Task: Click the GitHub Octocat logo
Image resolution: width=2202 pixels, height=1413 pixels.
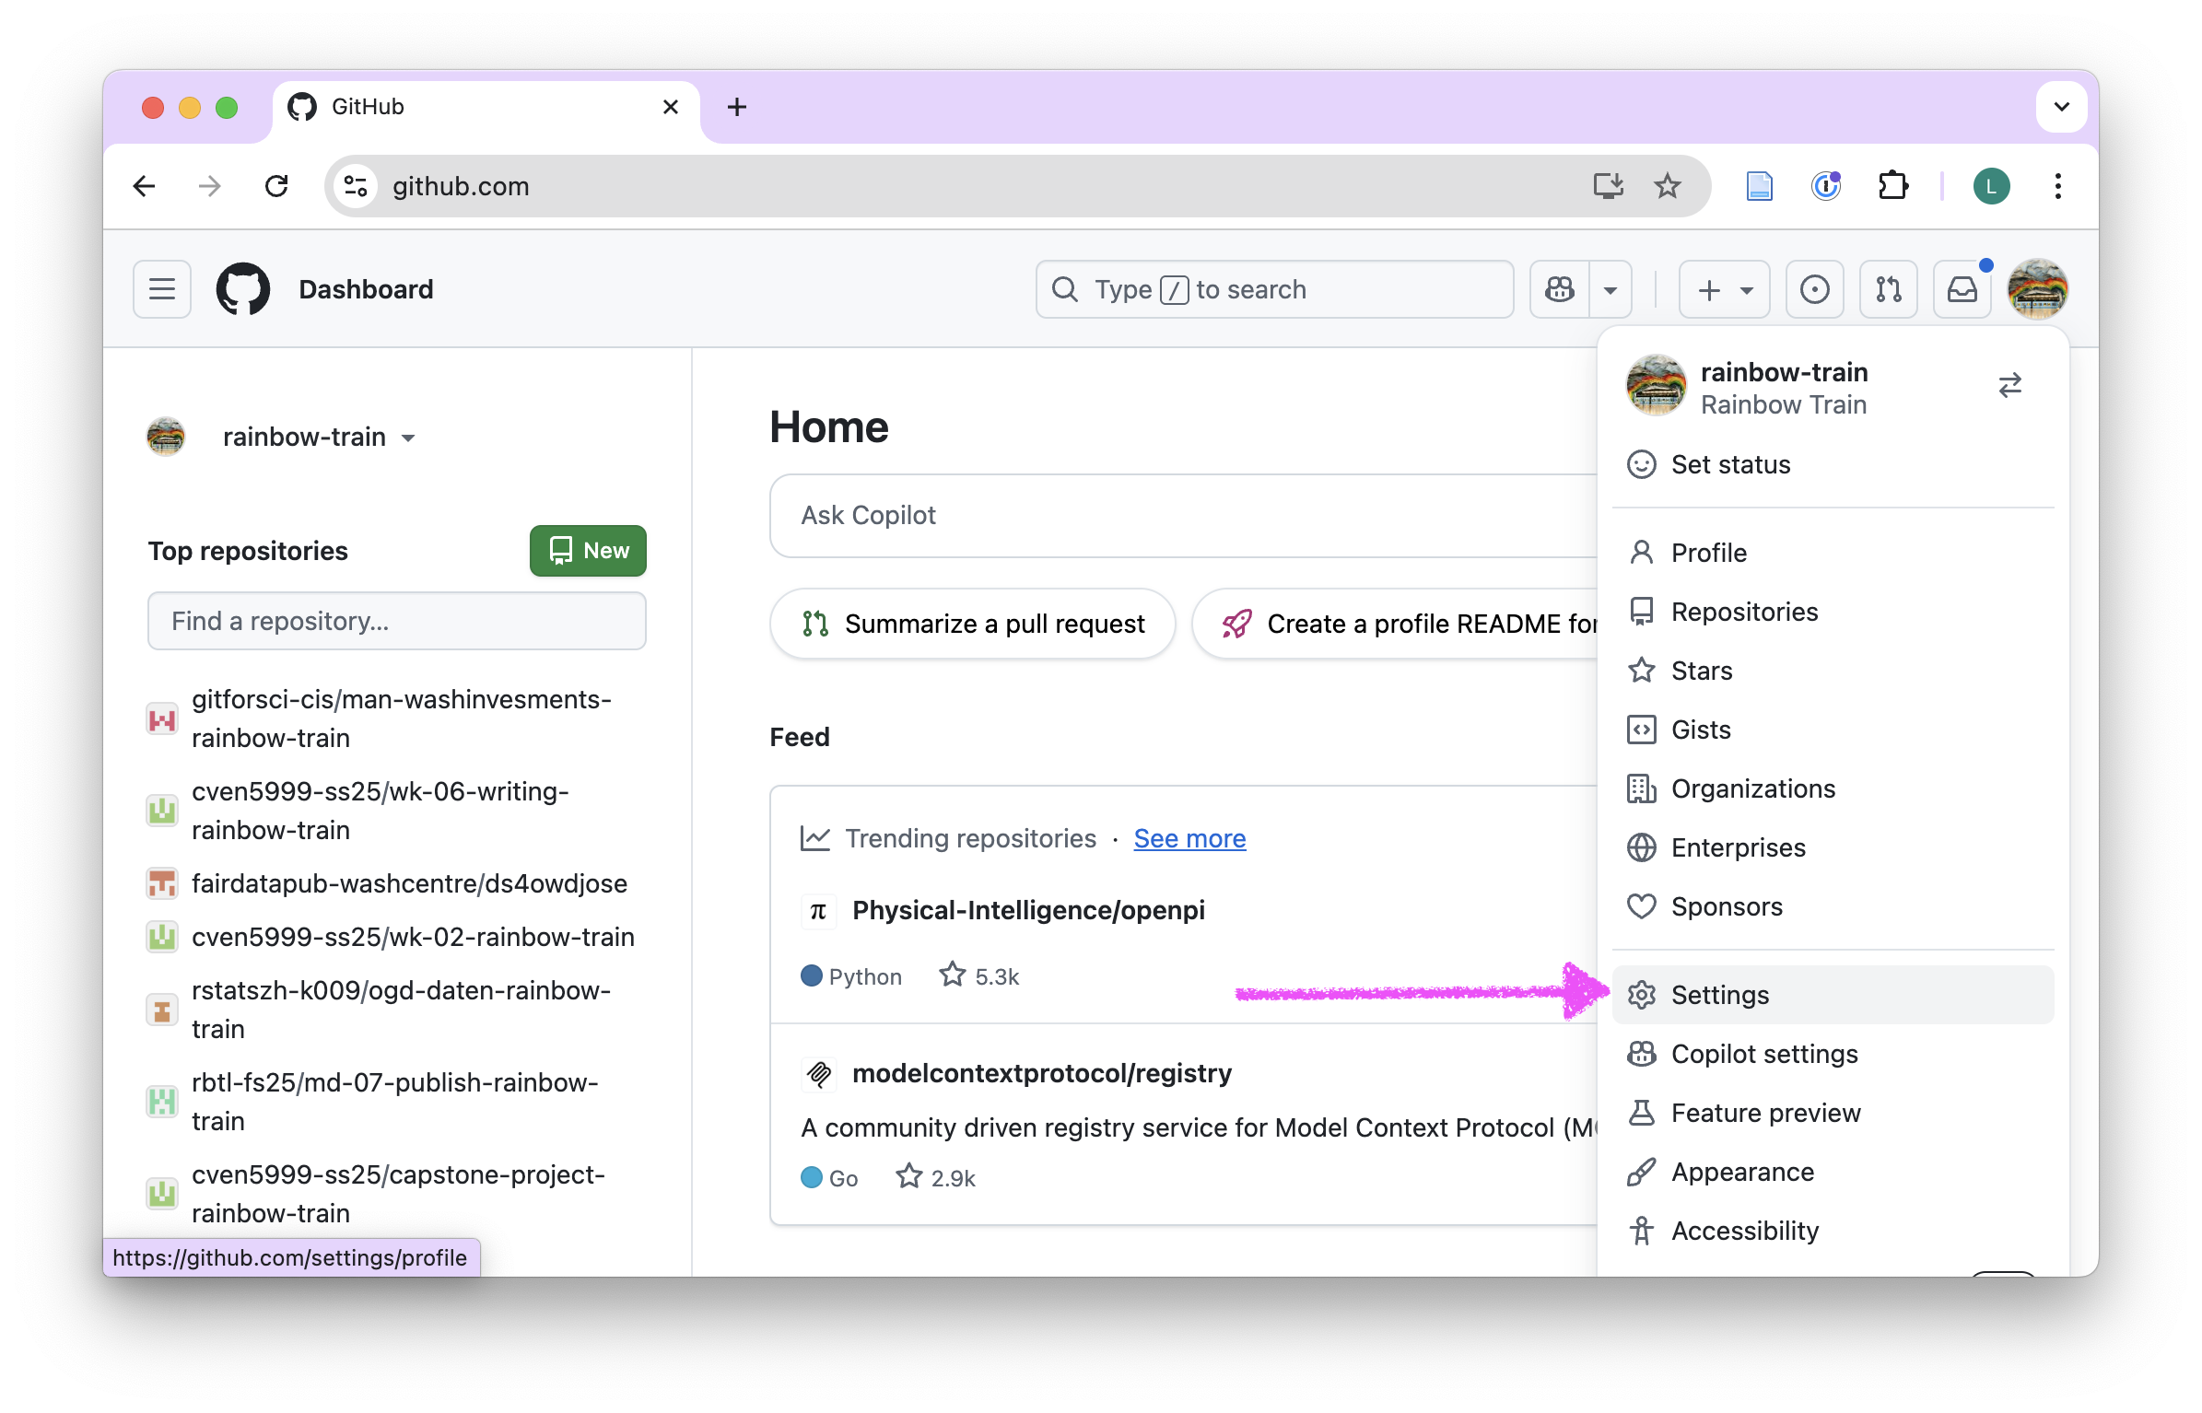Action: (x=243, y=289)
